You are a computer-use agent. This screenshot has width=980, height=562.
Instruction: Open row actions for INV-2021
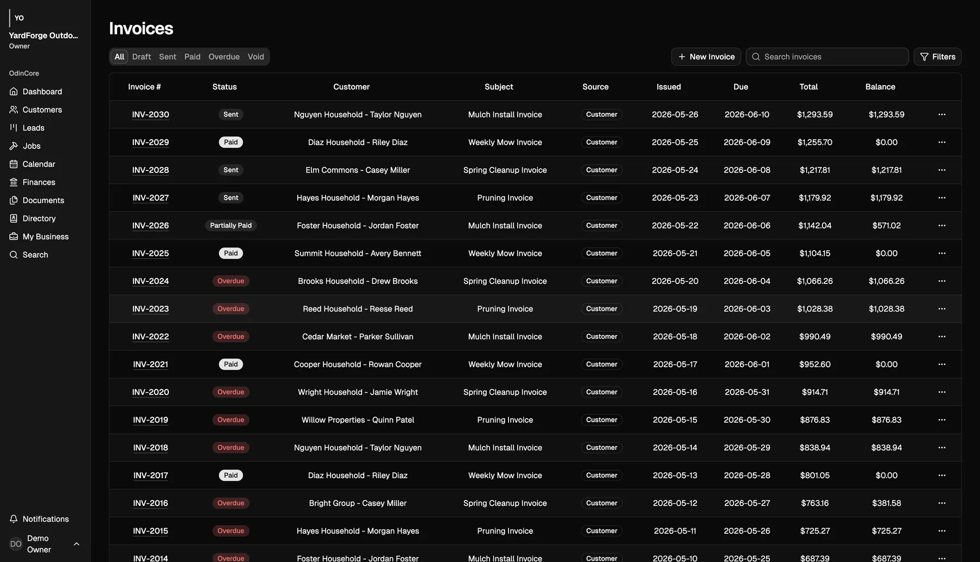942,364
